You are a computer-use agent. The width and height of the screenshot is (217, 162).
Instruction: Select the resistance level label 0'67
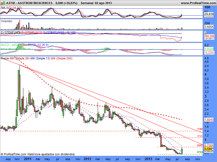coord(200,146)
